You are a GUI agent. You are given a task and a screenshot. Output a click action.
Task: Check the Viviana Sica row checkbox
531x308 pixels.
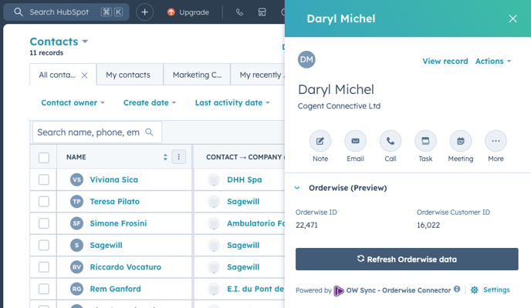click(x=44, y=179)
